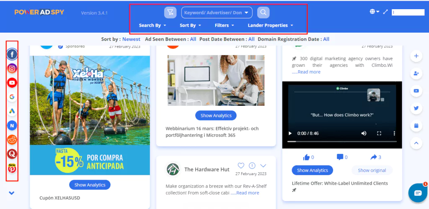
Task: Open Google Ads (GDN) sidebar icon
Action: [x=12, y=111]
